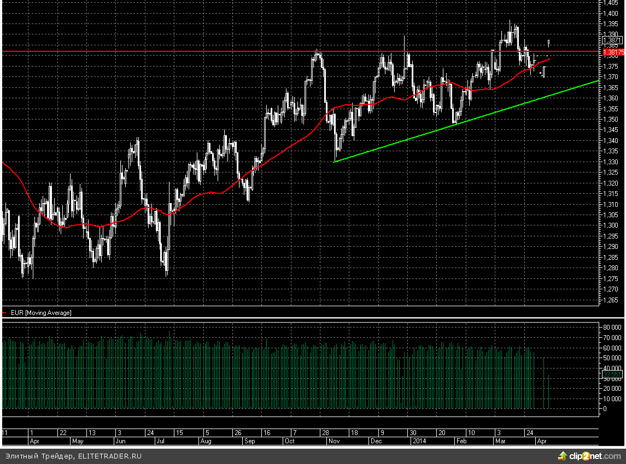Click the divider between price and volume panes
Screen dimensions: 626x464
[301, 318]
